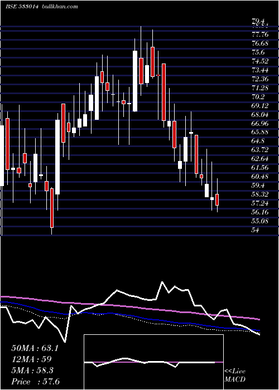Click the <<Live MACD label
This screenshot has height=390, width=279.
(235, 376)
